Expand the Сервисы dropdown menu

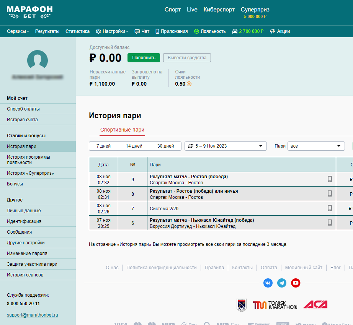point(18,31)
